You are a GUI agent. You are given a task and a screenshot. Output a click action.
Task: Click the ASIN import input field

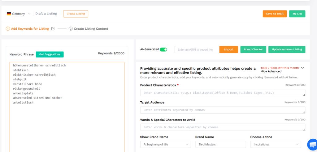pos(197,49)
